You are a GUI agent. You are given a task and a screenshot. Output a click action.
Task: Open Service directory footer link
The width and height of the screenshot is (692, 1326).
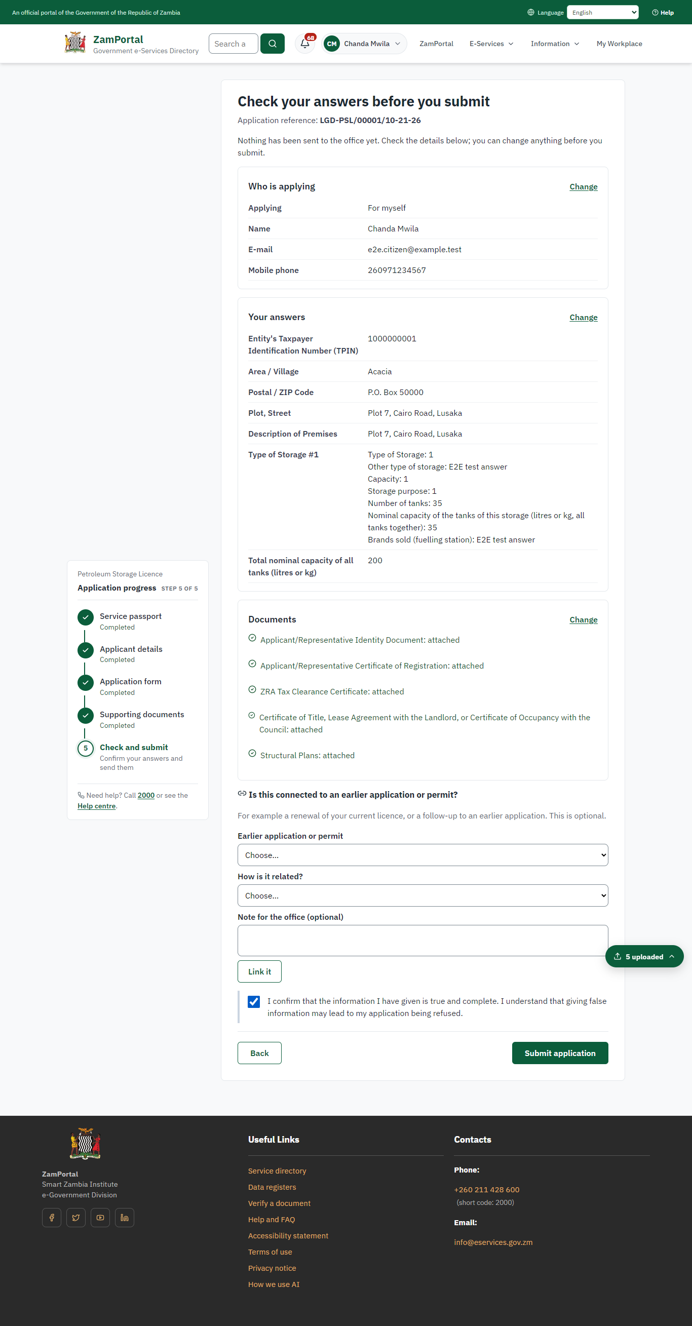coord(277,1171)
